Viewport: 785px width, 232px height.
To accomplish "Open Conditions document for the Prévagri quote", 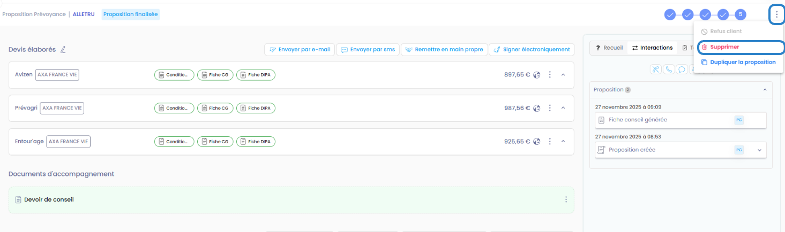I will pos(174,108).
